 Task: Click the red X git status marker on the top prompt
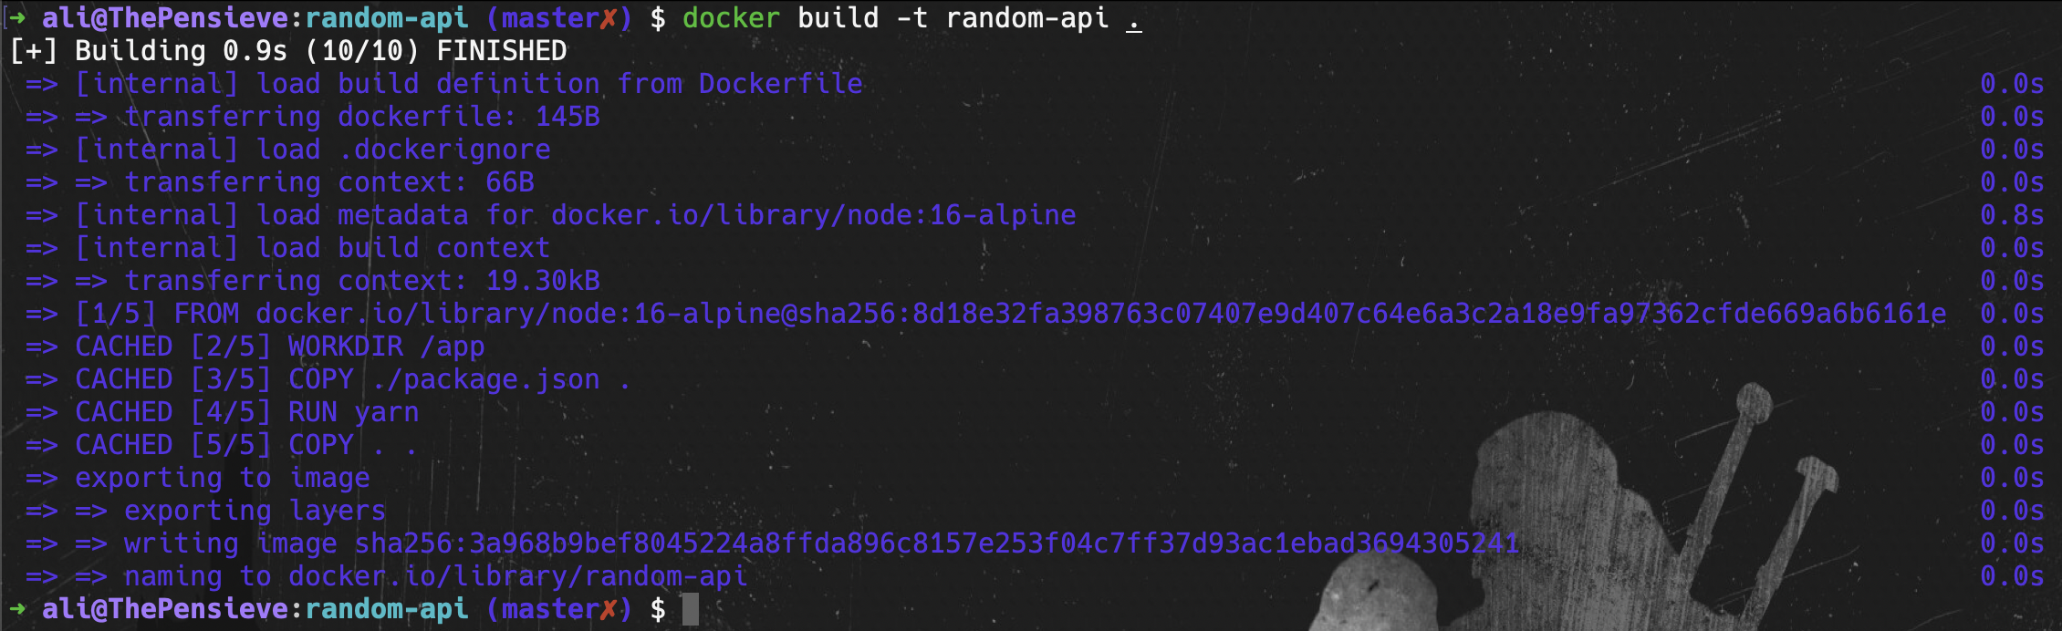click(608, 18)
